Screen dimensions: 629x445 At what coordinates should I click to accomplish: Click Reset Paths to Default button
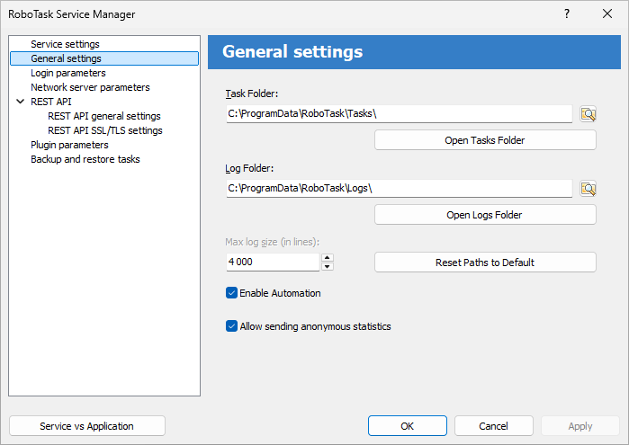click(x=485, y=263)
